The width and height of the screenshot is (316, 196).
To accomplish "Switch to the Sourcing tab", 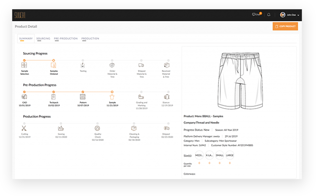I will (43, 38).
